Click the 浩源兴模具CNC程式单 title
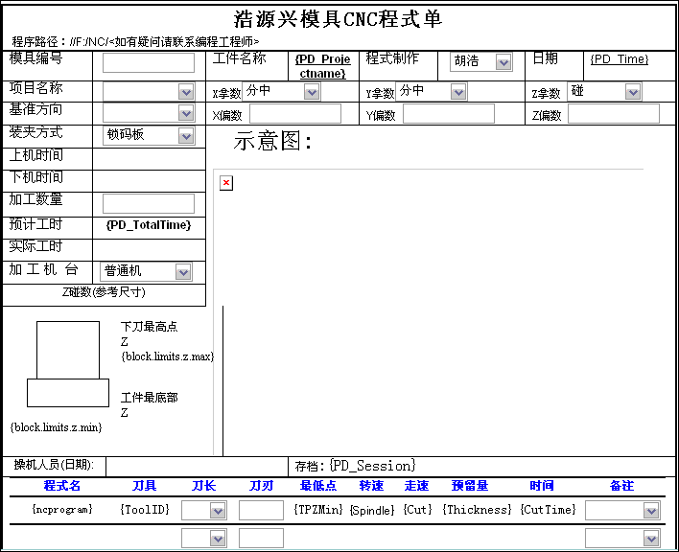The height and width of the screenshot is (552, 679). 338,19
